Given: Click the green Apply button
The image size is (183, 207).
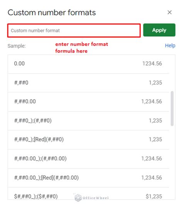Looking at the screenshot, I should coord(159,30).
